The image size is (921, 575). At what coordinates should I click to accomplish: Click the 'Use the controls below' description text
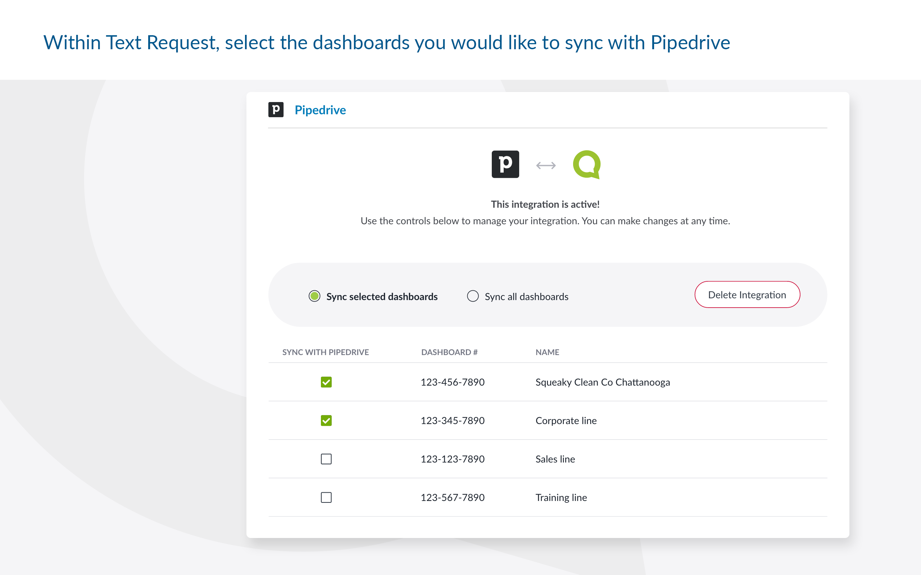point(545,221)
